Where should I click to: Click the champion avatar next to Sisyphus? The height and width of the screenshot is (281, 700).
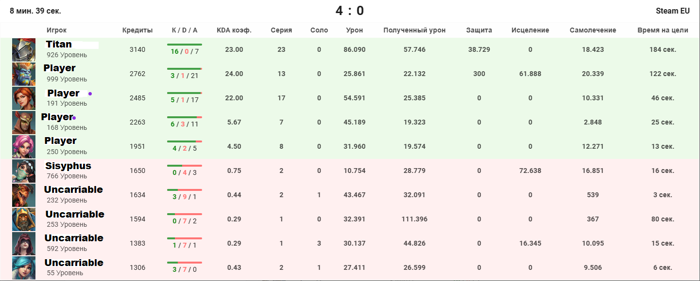click(24, 171)
